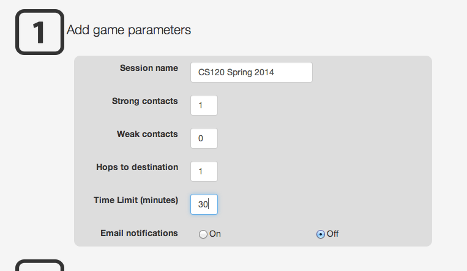
Task: Select the Off email notifications radio
Action: 320,234
